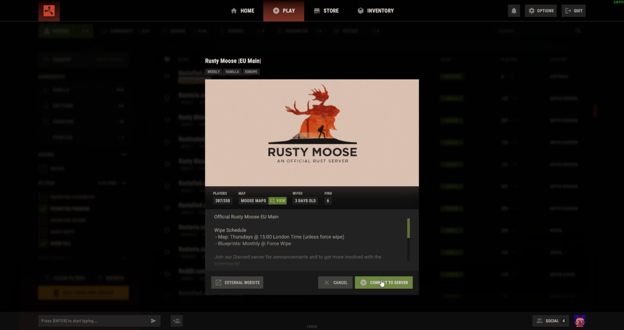Click the 3 Days Old wipe value
The image size is (624, 330).
[305, 200]
